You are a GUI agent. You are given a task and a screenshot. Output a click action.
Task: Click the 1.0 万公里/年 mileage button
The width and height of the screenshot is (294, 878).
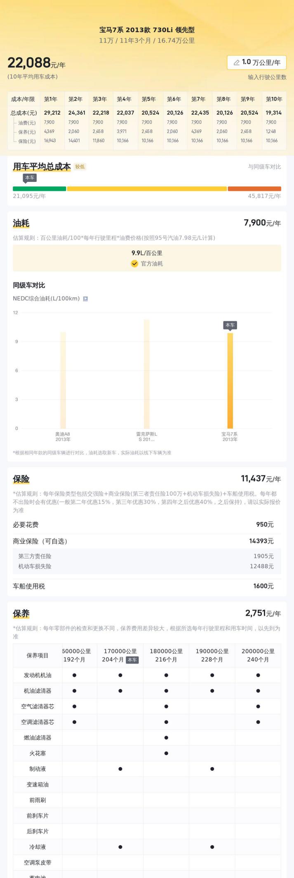tap(257, 63)
